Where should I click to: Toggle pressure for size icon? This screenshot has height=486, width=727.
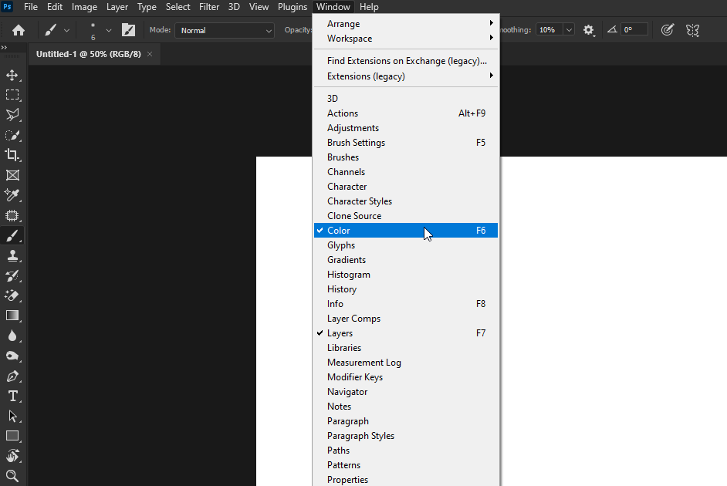(x=668, y=30)
